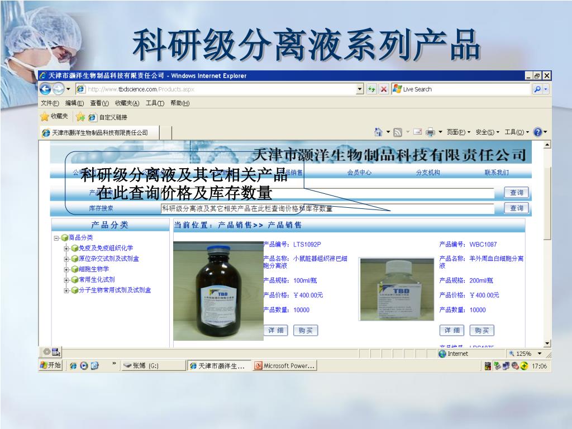Open the address bar history dropdown
This screenshot has width=572, height=429.
360,89
